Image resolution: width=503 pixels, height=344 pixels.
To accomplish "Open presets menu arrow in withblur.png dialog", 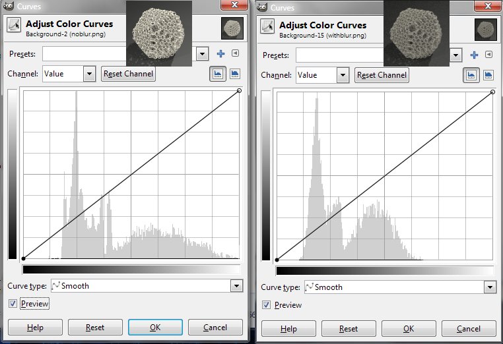I will (488, 54).
